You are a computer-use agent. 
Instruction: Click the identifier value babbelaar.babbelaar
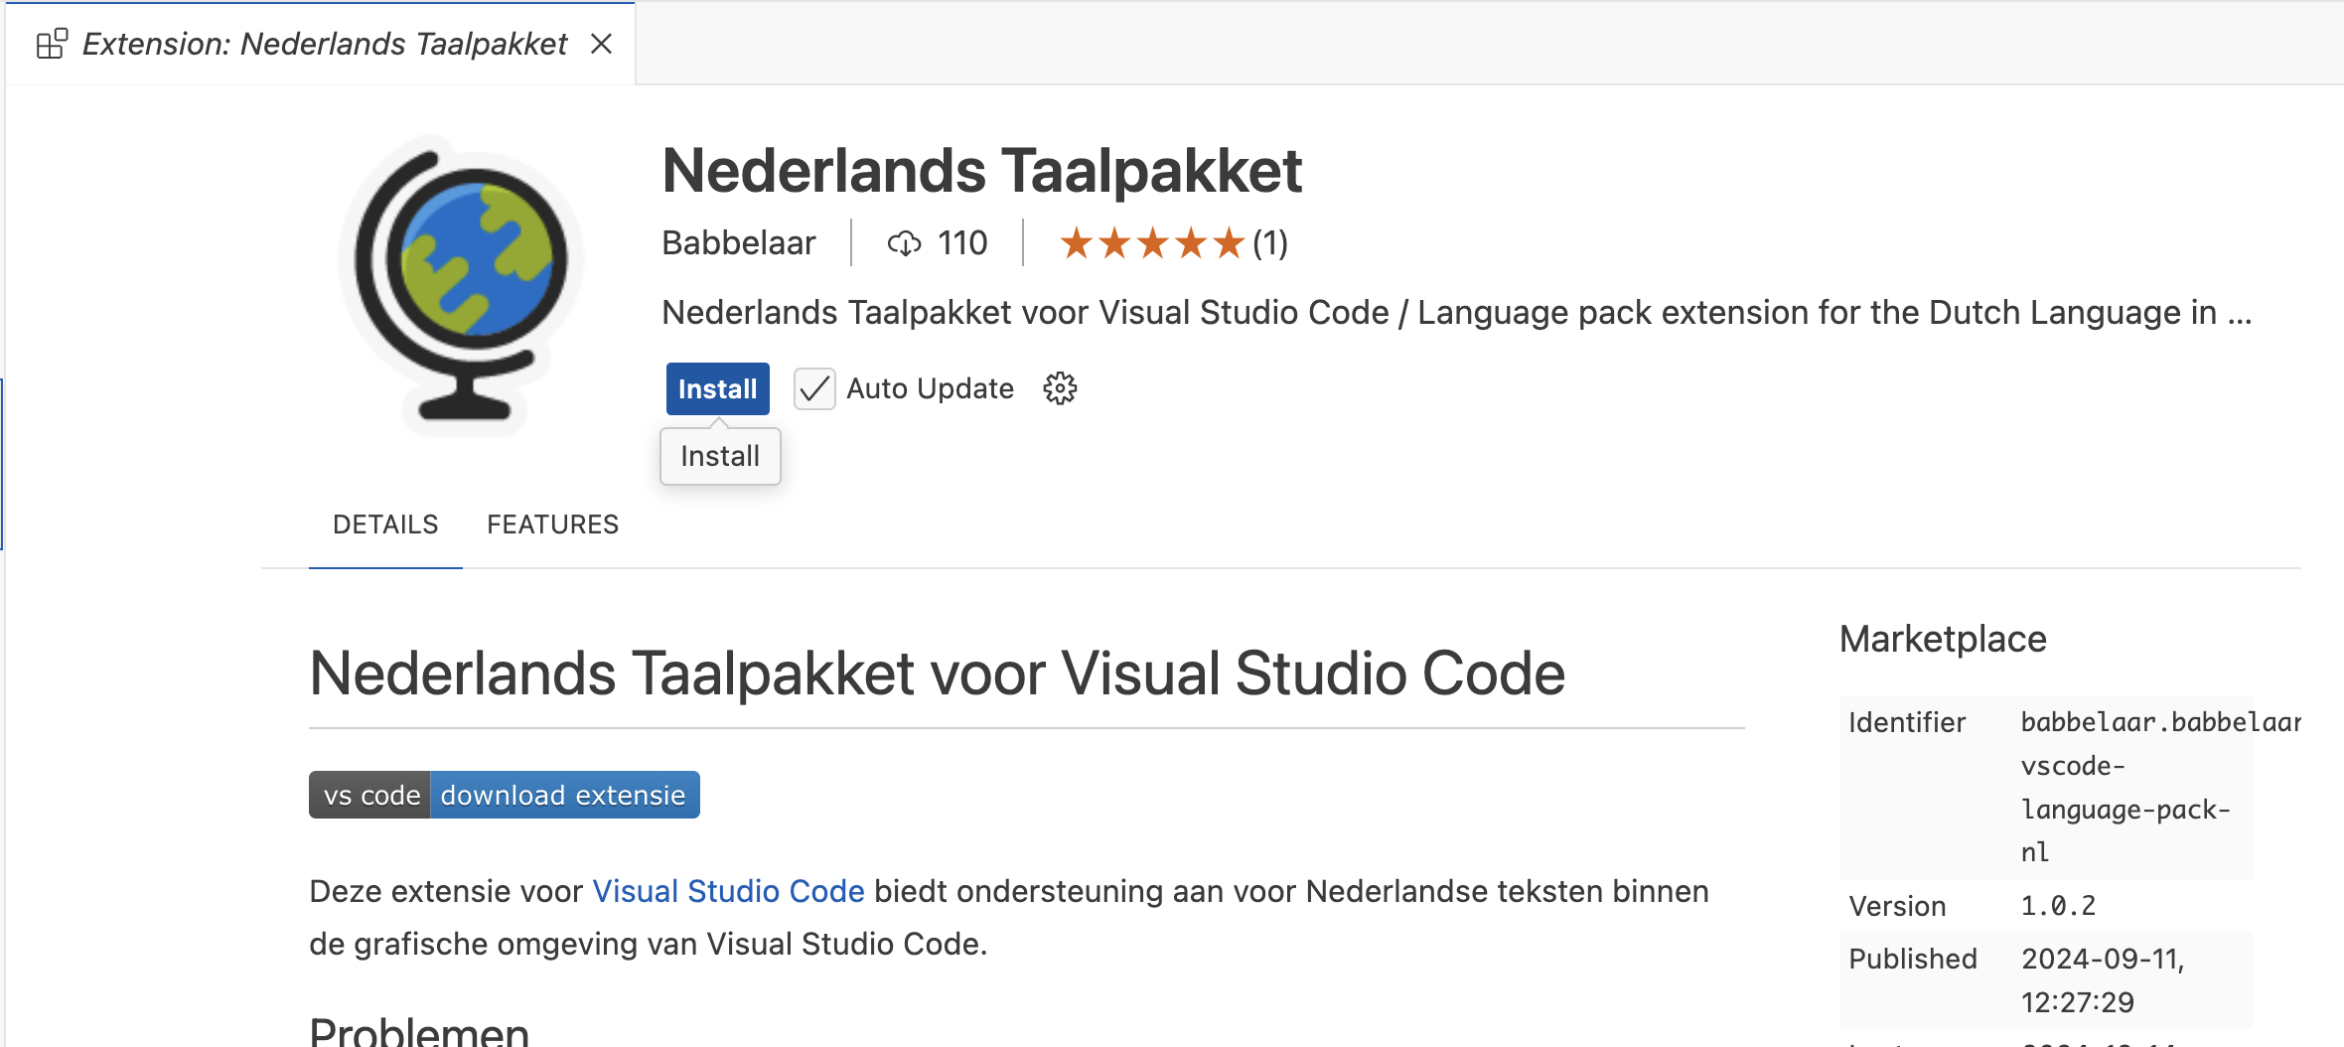[2160, 722]
